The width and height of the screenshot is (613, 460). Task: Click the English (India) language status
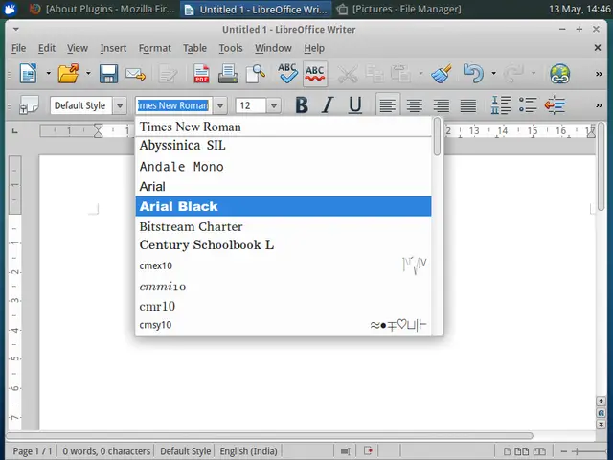pyautogui.click(x=248, y=451)
